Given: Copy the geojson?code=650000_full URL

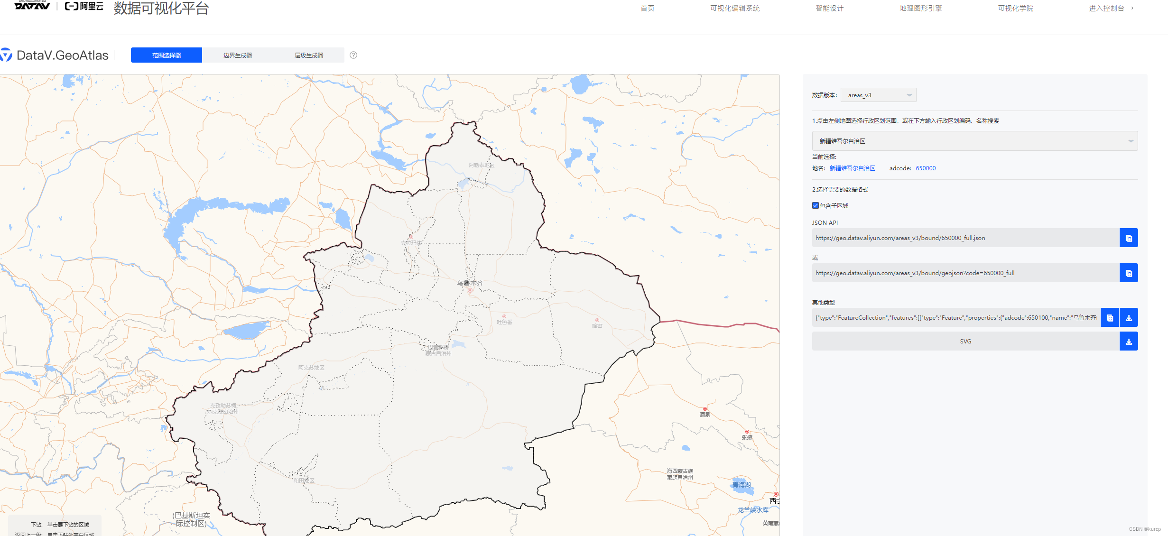Looking at the screenshot, I should pos(1129,273).
